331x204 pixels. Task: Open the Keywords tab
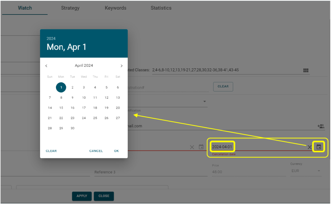(115, 8)
